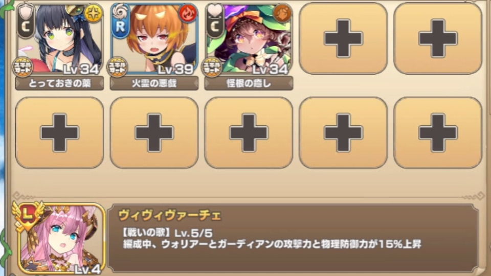Viewport: 491px width, 276px height.
Task: Tap the skill badge on the first card
Action: pyautogui.click(x=23, y=67)
